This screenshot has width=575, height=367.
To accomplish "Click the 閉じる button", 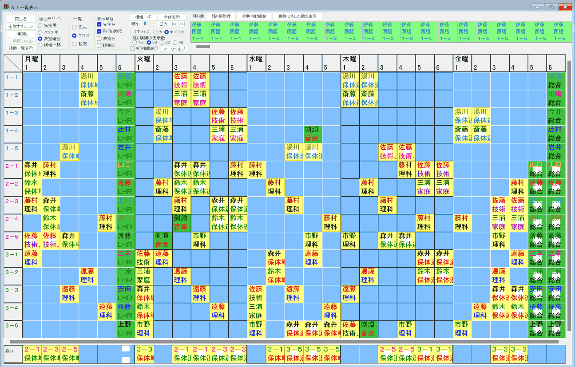I will [x=20, y=19].
